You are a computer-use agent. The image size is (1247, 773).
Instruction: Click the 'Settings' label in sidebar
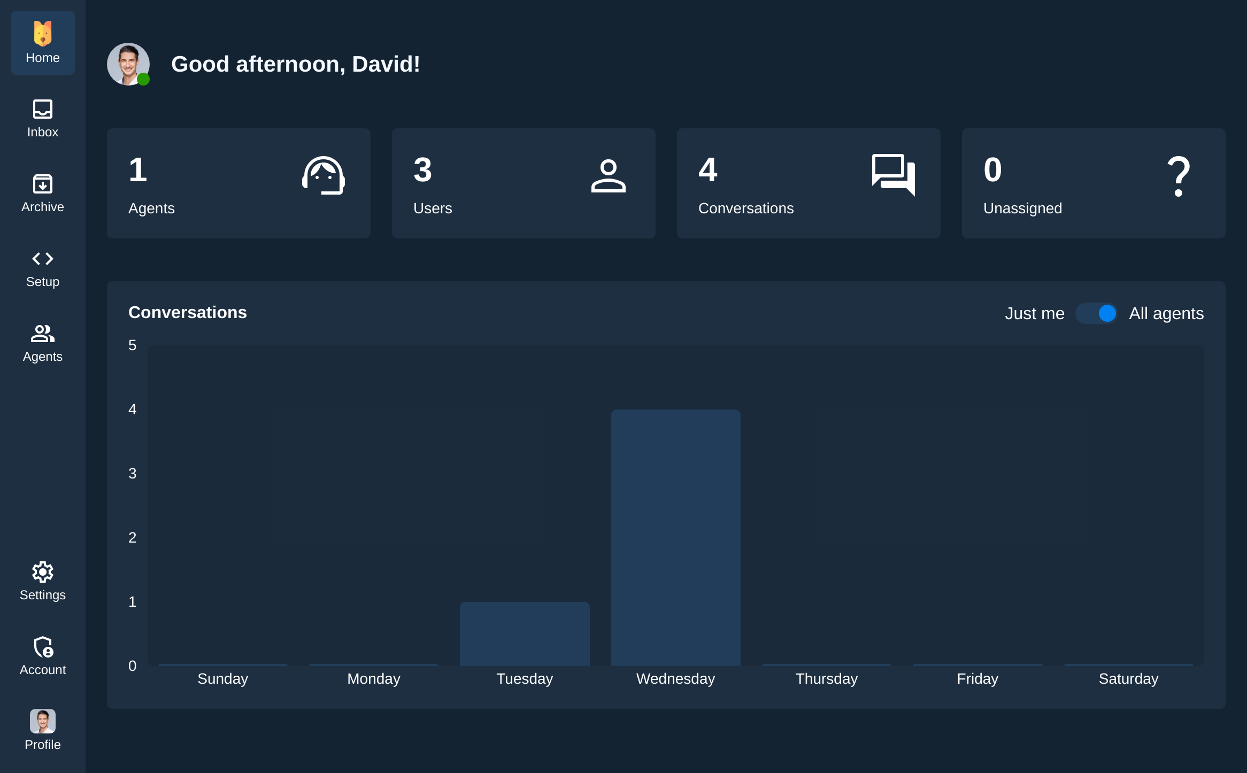43,595
